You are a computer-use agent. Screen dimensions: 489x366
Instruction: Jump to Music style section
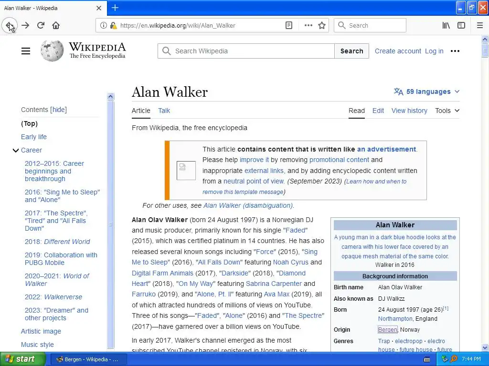tap(37, 345)
